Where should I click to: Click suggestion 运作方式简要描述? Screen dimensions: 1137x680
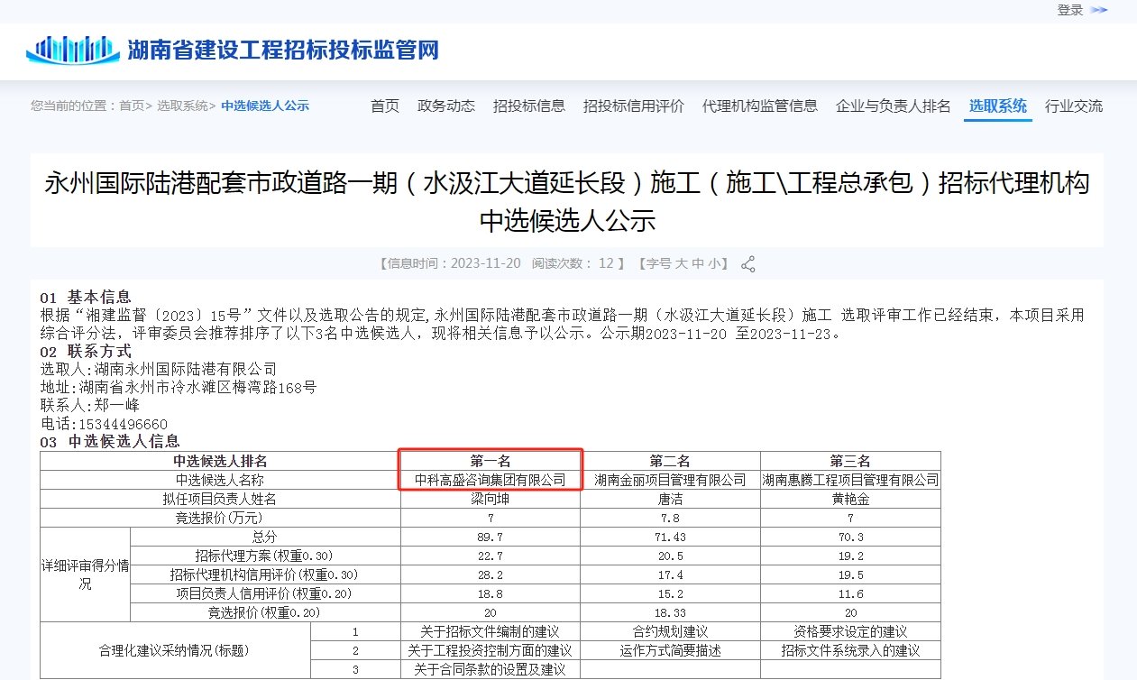click(x=670, y=650)
